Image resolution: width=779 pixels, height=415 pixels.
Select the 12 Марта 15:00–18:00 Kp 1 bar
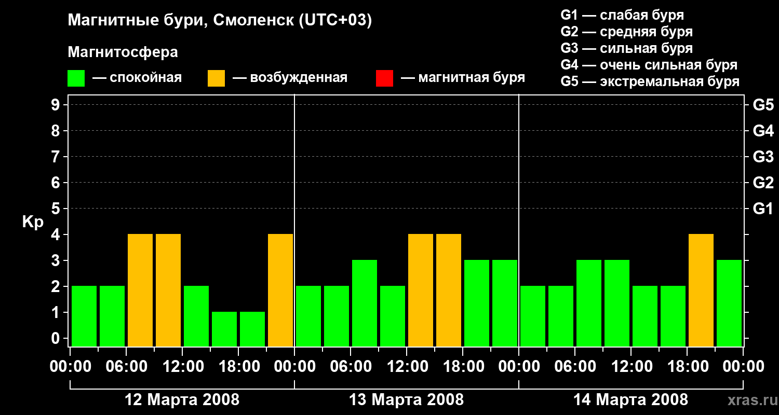224,329
